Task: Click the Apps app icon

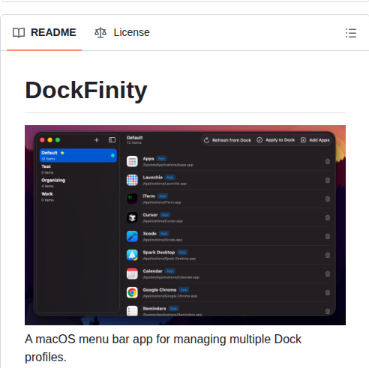Action: coord(132,161)
